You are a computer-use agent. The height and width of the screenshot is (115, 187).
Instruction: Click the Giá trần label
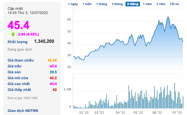coord(15,66)
